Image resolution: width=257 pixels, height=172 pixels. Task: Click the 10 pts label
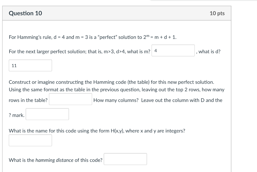(x=217, y=13)
